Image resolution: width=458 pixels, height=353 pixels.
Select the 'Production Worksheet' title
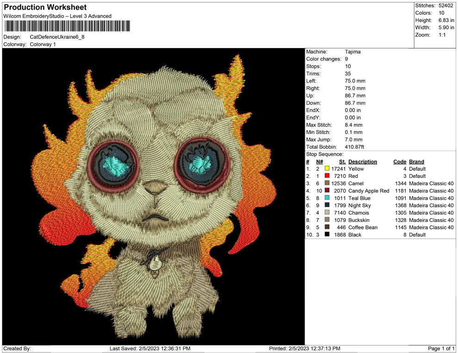(x=45, y=7)
